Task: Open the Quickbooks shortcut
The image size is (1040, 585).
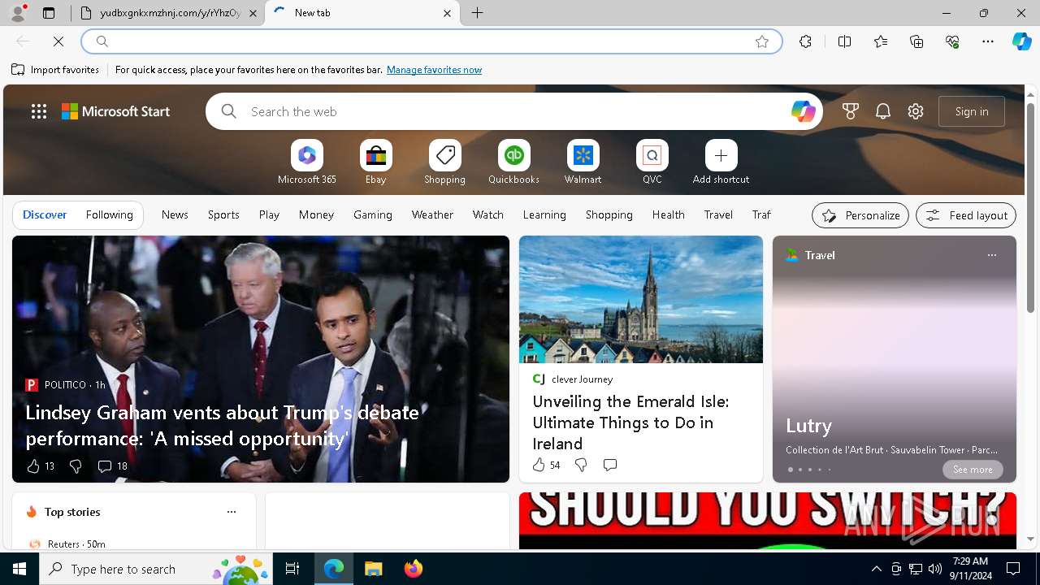Action: (x=513, y=162)
